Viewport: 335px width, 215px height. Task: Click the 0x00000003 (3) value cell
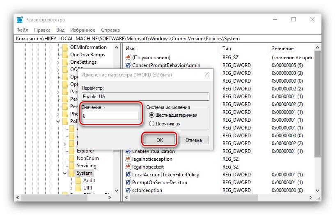point(287,73)
